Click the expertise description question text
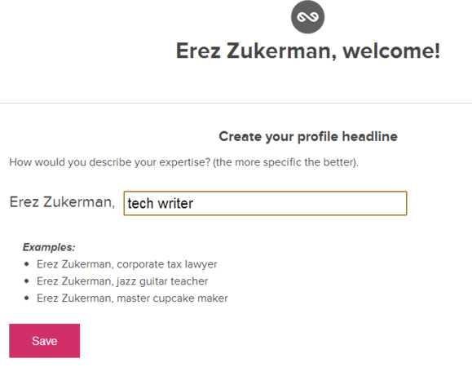The image size is (472, 367). [184, 162]
